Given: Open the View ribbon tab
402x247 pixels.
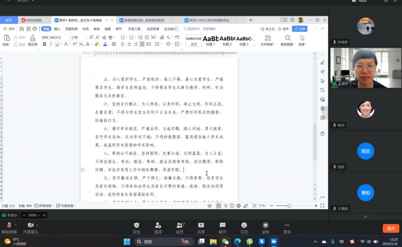Looking at the screenshot, I should 108,29.
